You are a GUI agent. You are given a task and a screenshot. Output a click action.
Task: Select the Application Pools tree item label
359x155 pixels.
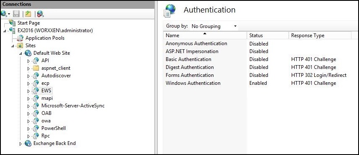click(x=45, y=38)
